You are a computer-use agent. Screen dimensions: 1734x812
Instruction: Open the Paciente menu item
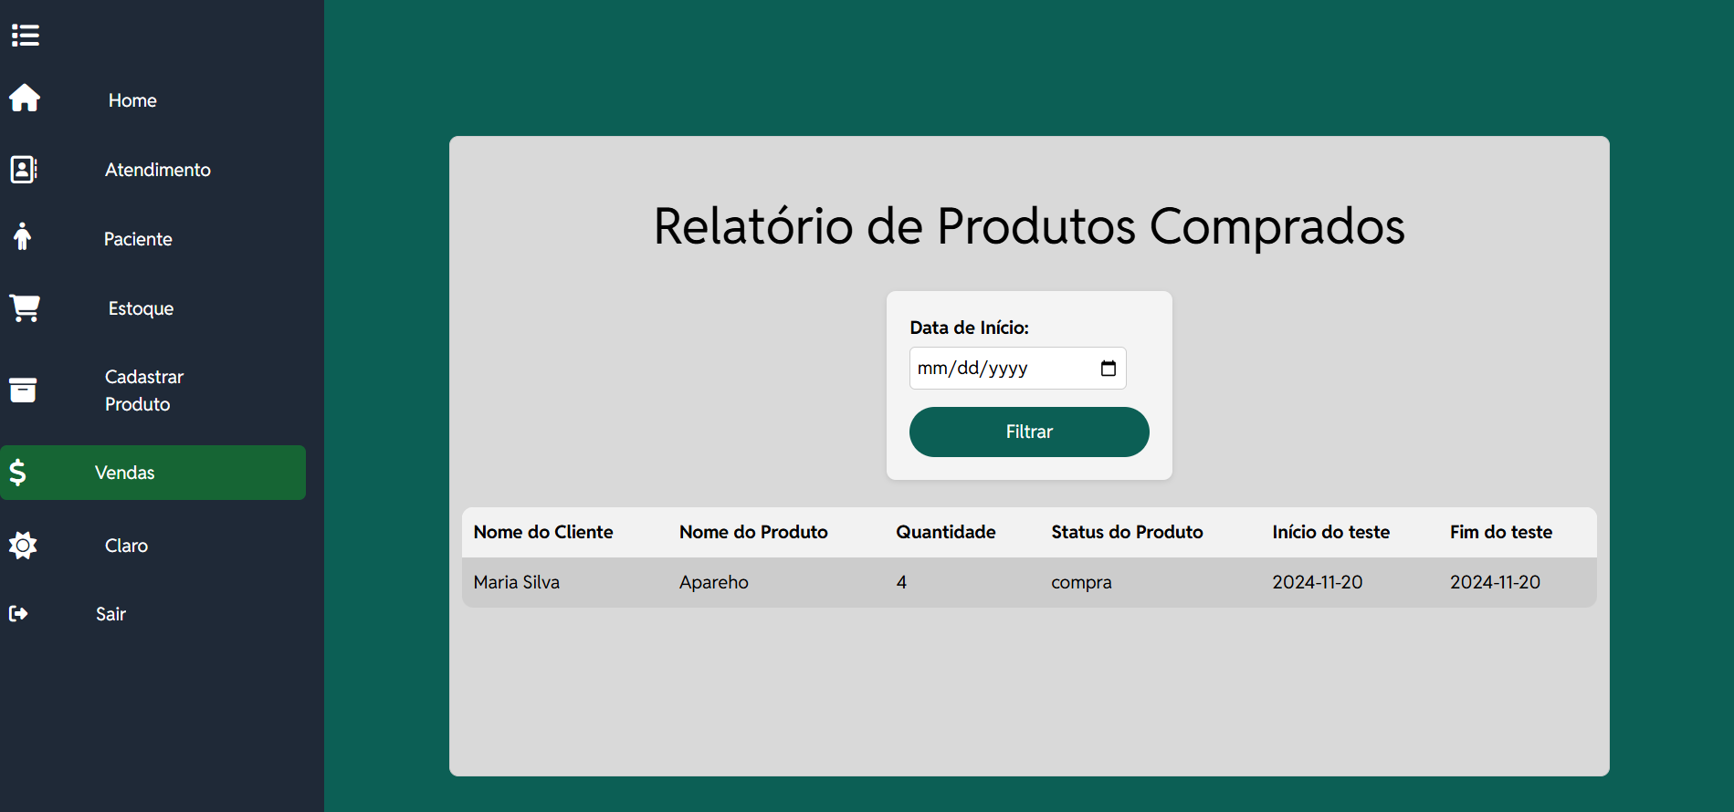coord(138,239)
